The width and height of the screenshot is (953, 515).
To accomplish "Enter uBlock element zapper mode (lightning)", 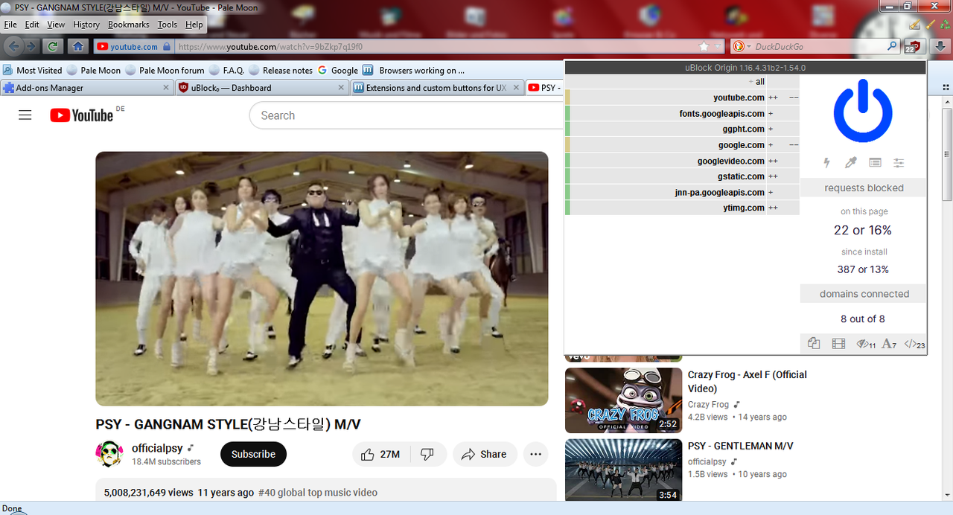I will click(827, 162).
